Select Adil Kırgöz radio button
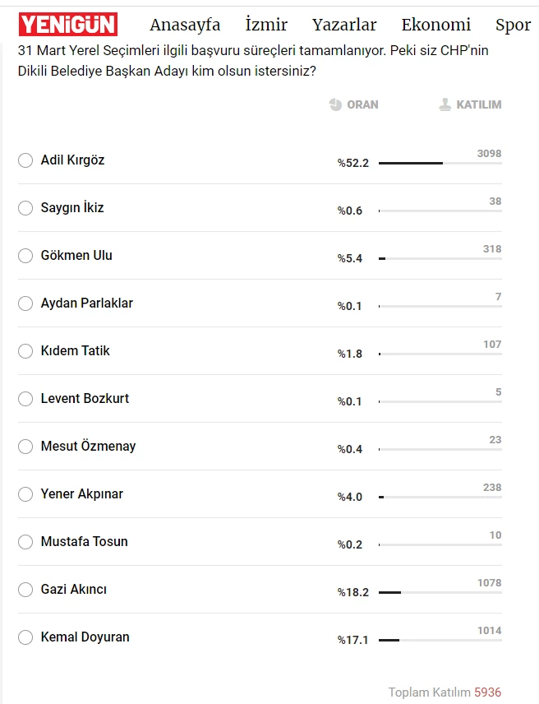This screenshot has height=704, width=539. click(x=25, y=160)
